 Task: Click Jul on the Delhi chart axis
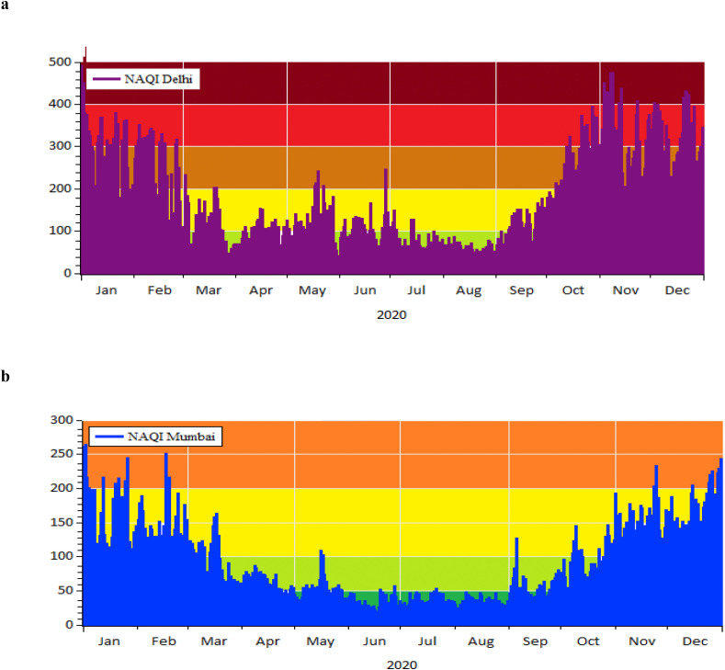click(416, 290)
